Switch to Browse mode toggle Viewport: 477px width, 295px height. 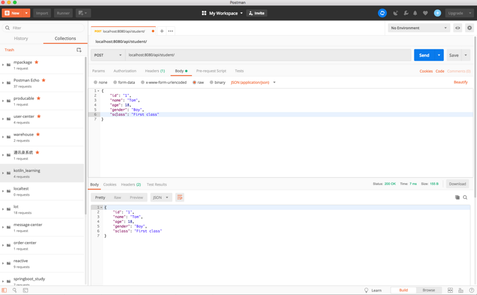[428, 290]
